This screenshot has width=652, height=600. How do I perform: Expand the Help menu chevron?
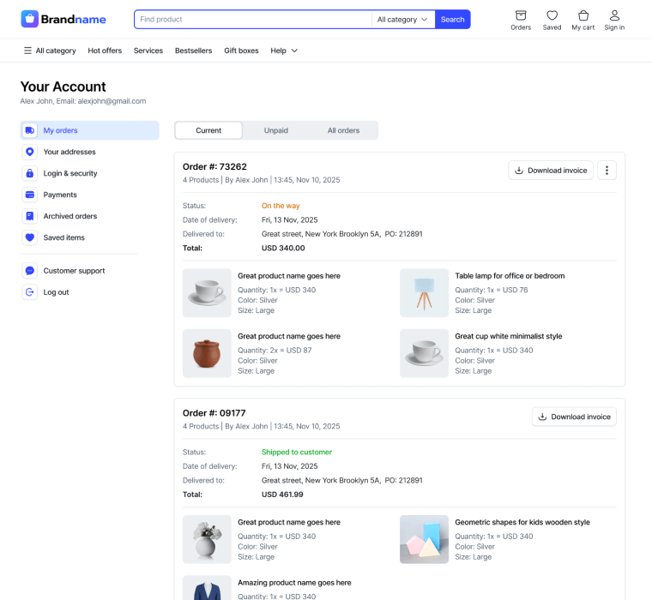click(x=294, y=51)
